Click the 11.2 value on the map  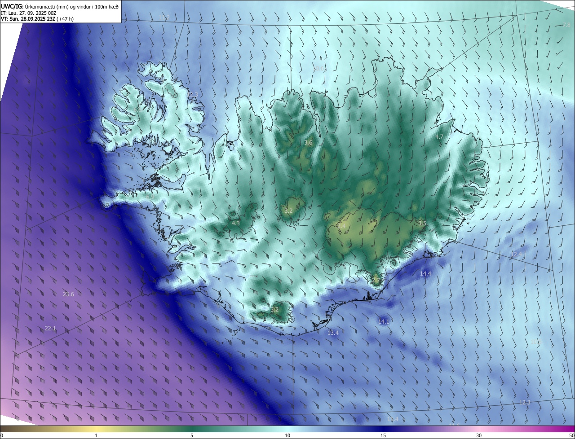(164, 18)
